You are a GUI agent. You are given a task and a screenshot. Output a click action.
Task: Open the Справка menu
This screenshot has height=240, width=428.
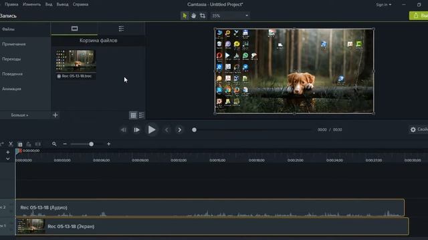tap(80, 5)
